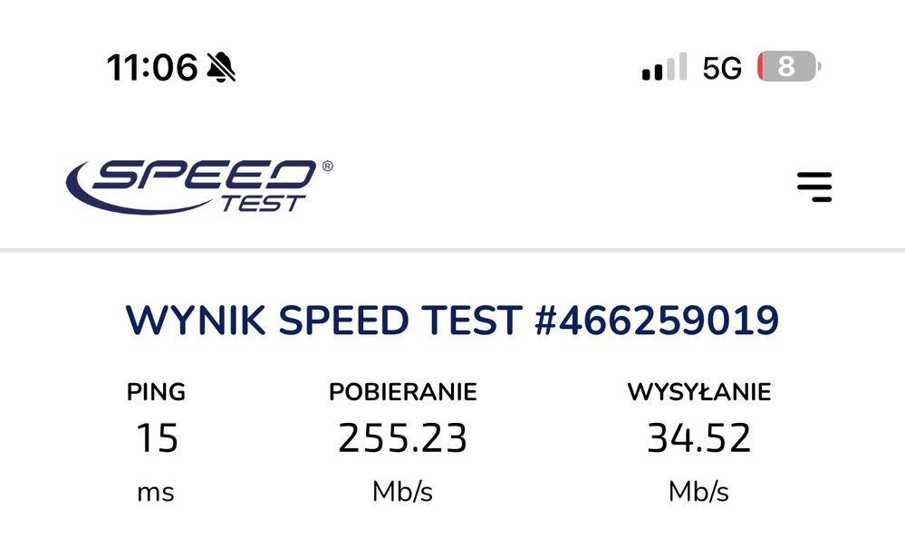905x547 pixels.
Task: Click the PING label
Action: point(156,392)
